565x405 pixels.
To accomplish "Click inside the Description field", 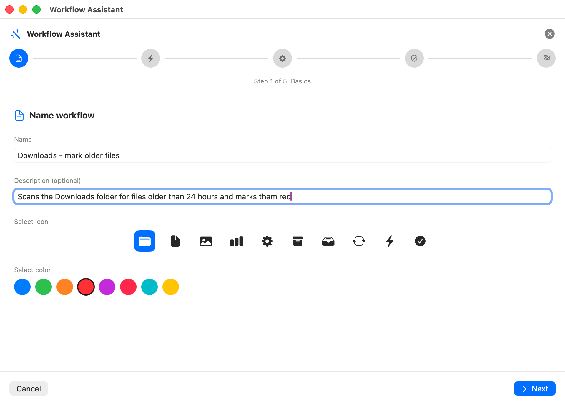I will (x=282, y=196).
